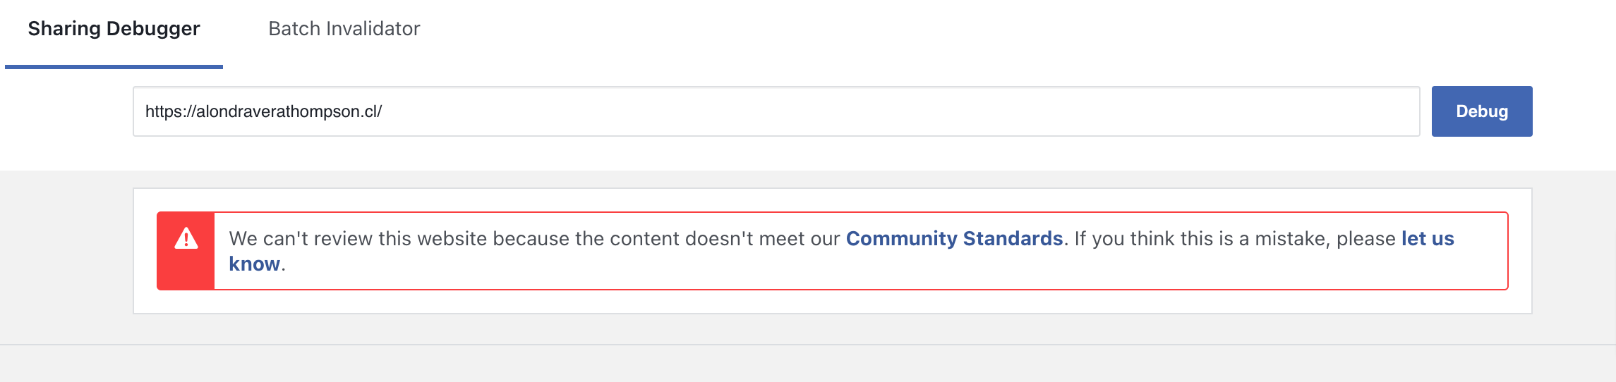Screen dimensions: 1616x382
Task: Click the white warning triangle icon
Action: (x=186, y=238)
